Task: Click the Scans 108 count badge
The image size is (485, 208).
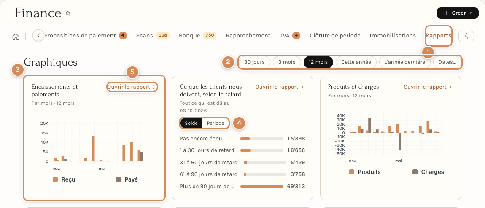Action: (x=163, y=35)
